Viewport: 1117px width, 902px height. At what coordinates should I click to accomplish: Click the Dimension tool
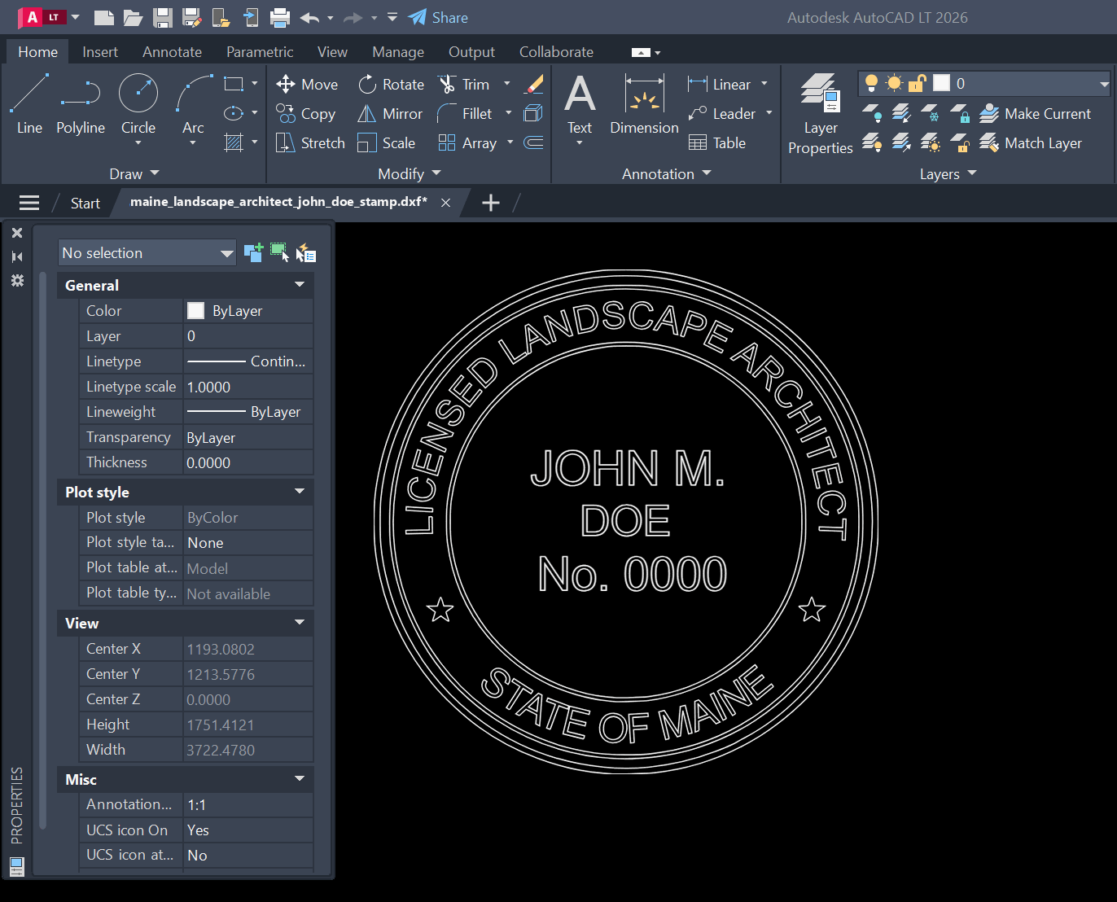pyautogui.click(x=644, y=104)
